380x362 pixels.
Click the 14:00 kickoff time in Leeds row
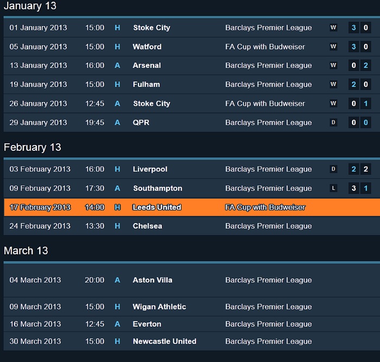[x=95, y=207]
